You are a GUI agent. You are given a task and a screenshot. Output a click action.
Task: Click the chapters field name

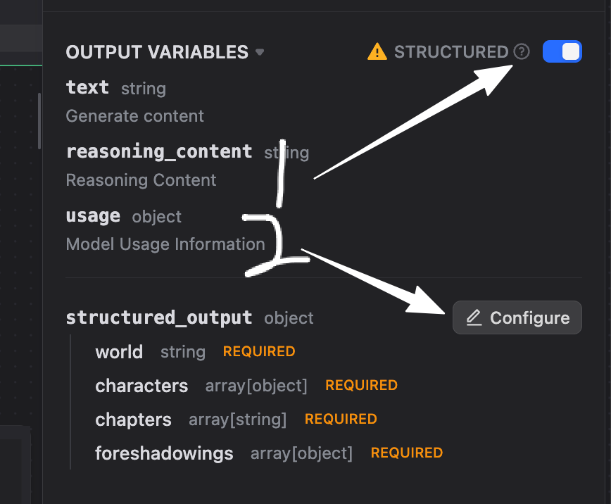click(x=133, y=420)
